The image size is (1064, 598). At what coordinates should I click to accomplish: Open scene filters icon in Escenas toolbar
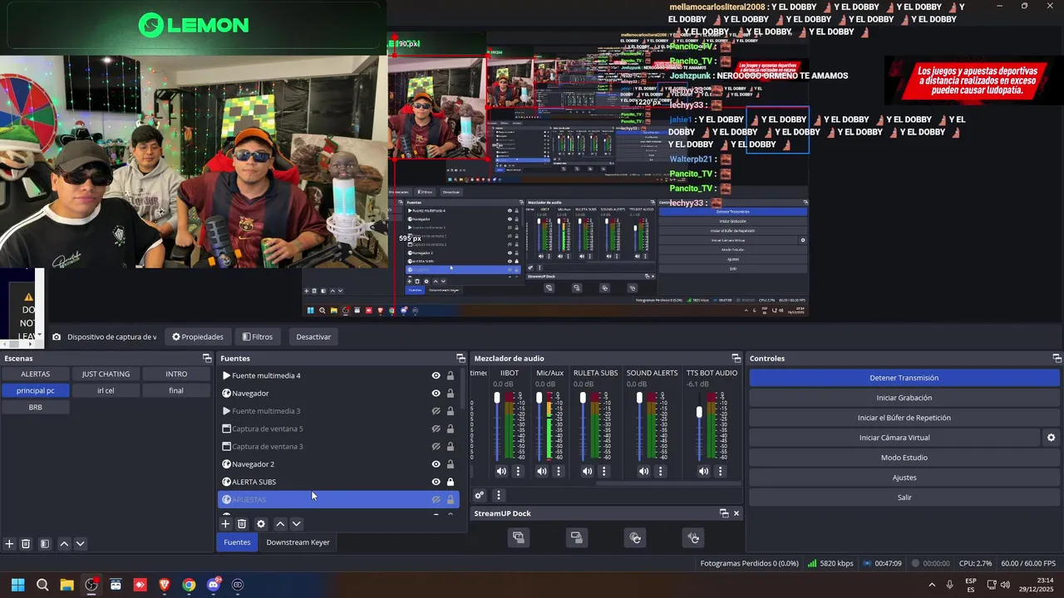45,544
